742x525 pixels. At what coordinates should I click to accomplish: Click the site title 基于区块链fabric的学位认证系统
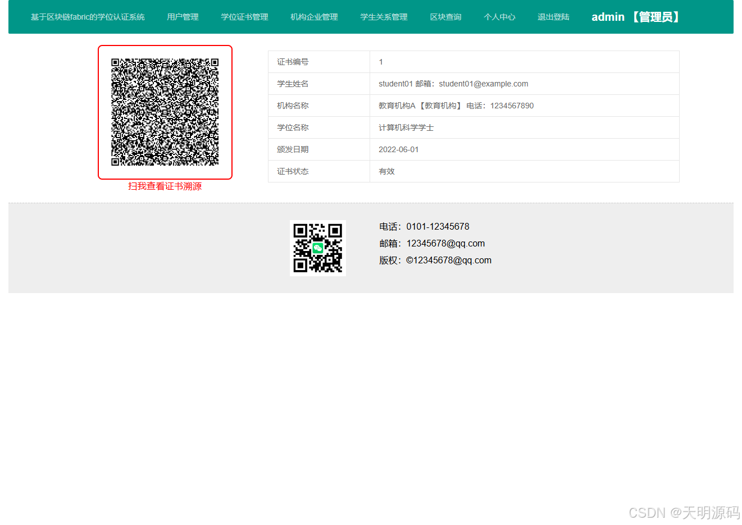(x=88, y=17)
